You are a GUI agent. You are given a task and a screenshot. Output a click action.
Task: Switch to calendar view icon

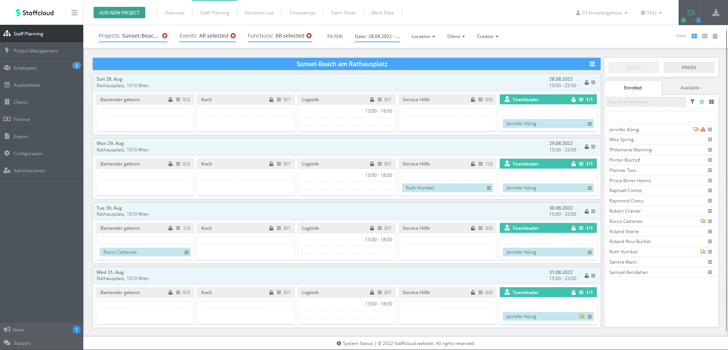(x=715, y=36)
